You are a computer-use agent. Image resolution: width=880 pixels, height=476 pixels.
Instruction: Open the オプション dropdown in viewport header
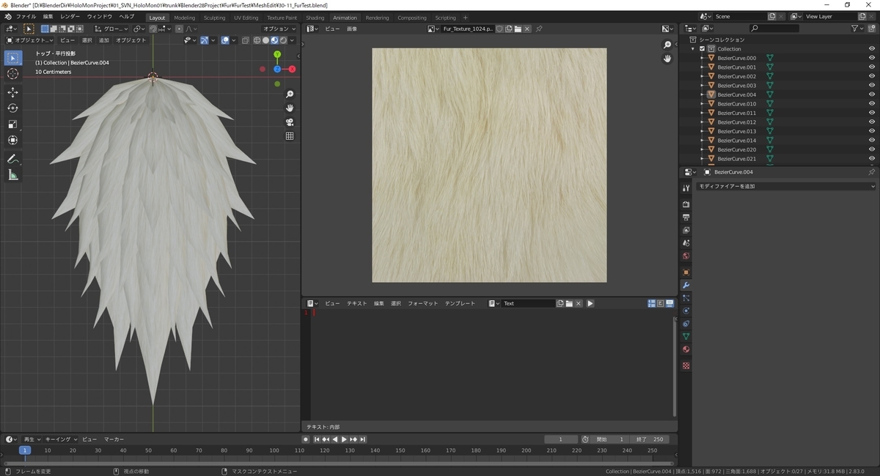(279, 29)
